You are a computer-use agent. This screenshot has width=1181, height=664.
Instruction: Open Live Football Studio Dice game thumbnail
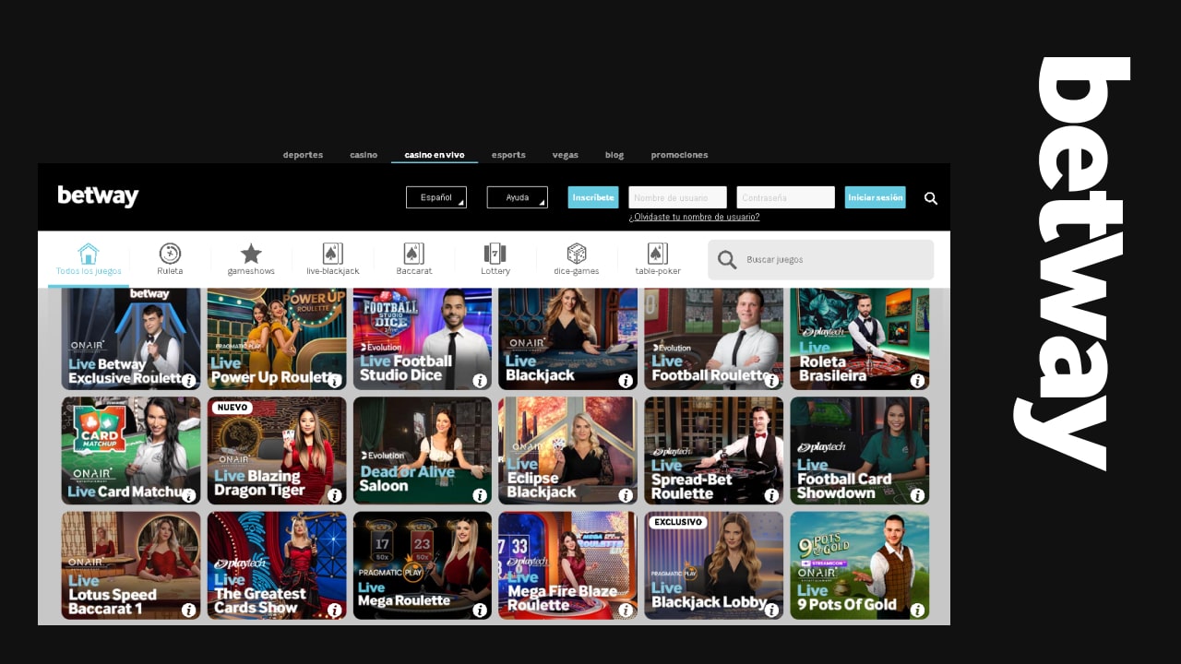point(423,338)
